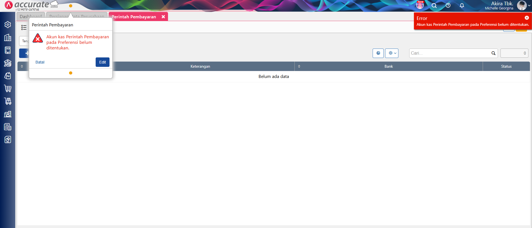
Task: Open the Settings gear in the sidebar
Action: pos(8,25)
